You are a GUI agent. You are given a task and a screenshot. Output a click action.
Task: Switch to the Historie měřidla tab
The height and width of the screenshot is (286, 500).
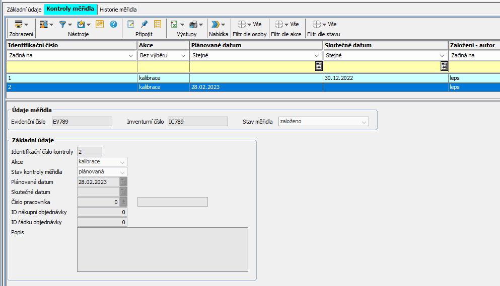tap(118, 10)
